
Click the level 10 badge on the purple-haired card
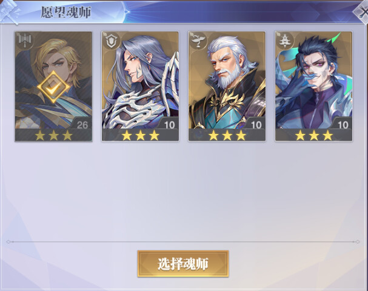click(169, 124)
